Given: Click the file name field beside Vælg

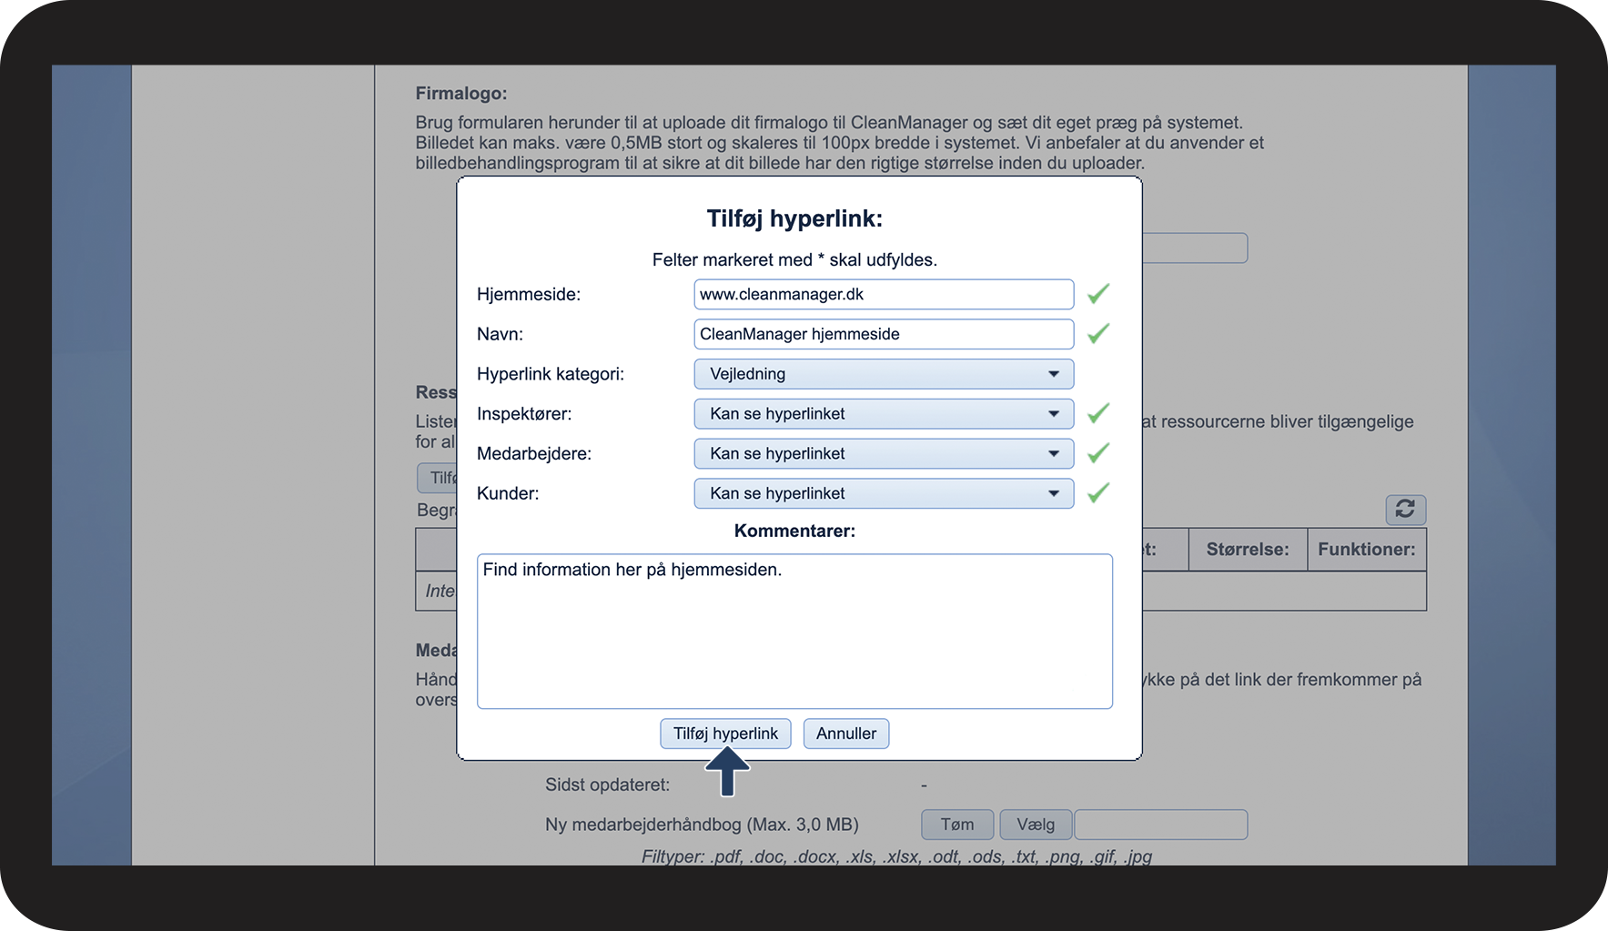Looking at the screenshot, I should 1161,825.
